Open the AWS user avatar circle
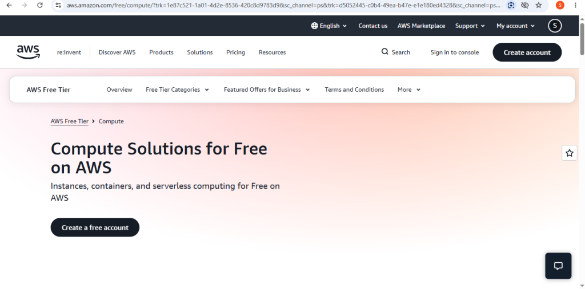The width and height of the screenshot is (585, 289). (555, 26)
